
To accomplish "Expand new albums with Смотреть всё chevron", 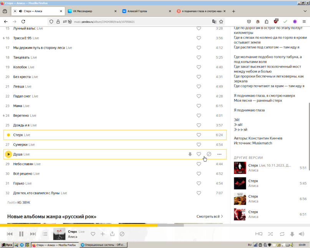I will [222, 217].
